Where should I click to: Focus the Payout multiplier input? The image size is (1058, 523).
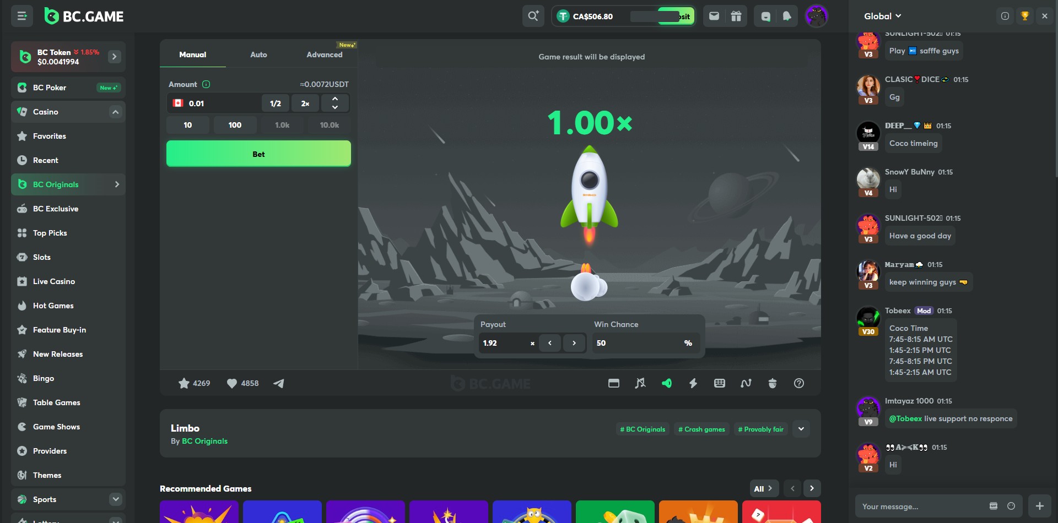coord(506,343)
